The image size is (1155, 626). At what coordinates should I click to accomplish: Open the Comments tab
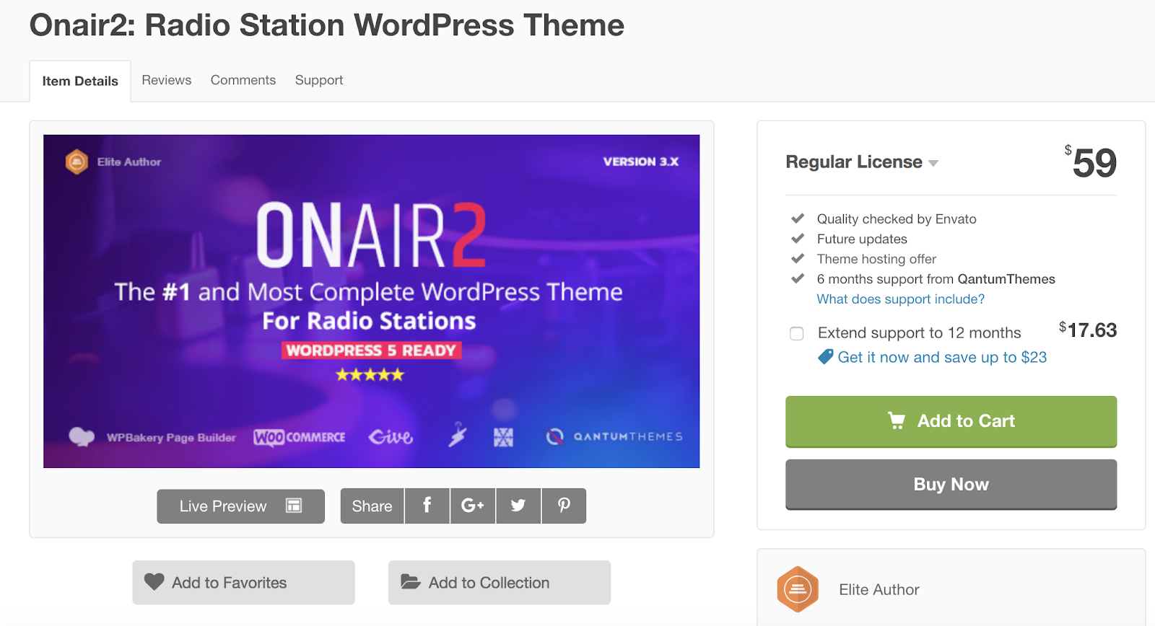coord(243,80)
